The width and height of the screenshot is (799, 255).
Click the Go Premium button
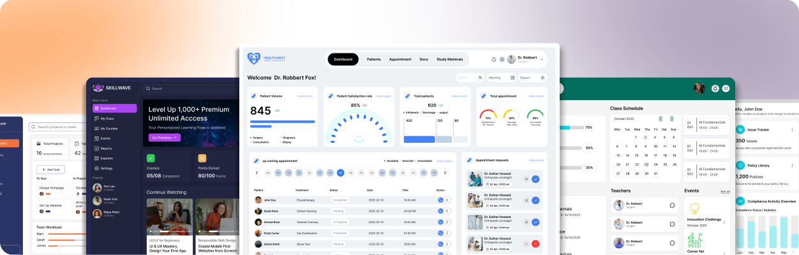(x=164, y=137)
